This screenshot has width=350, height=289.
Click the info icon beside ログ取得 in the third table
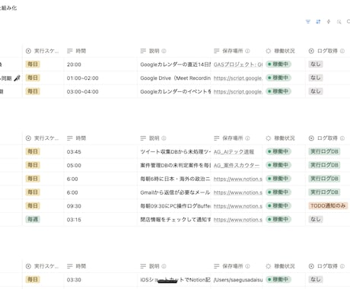coord(342,266)
